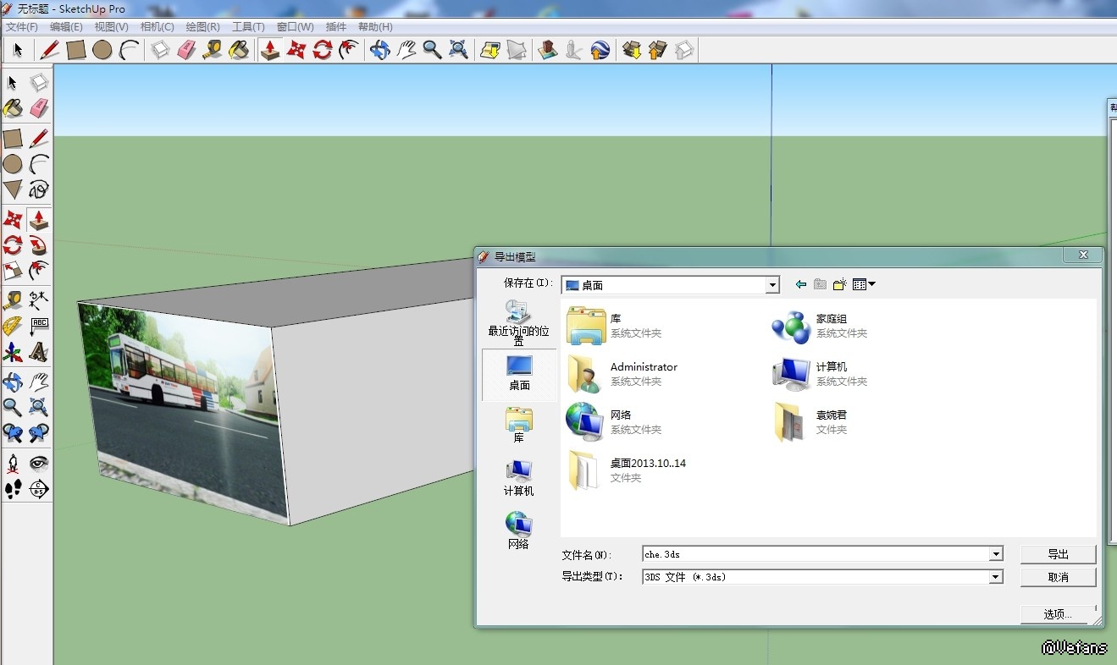
Task: Click the 导出 button
Action: click(x=1059, y=554)
